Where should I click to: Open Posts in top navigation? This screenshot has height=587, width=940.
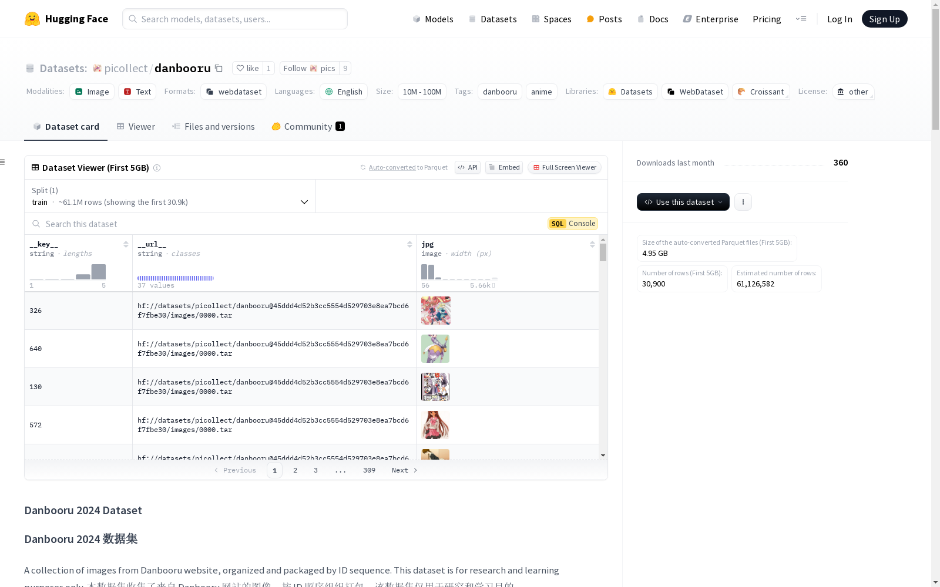click(x=604, y=19)
